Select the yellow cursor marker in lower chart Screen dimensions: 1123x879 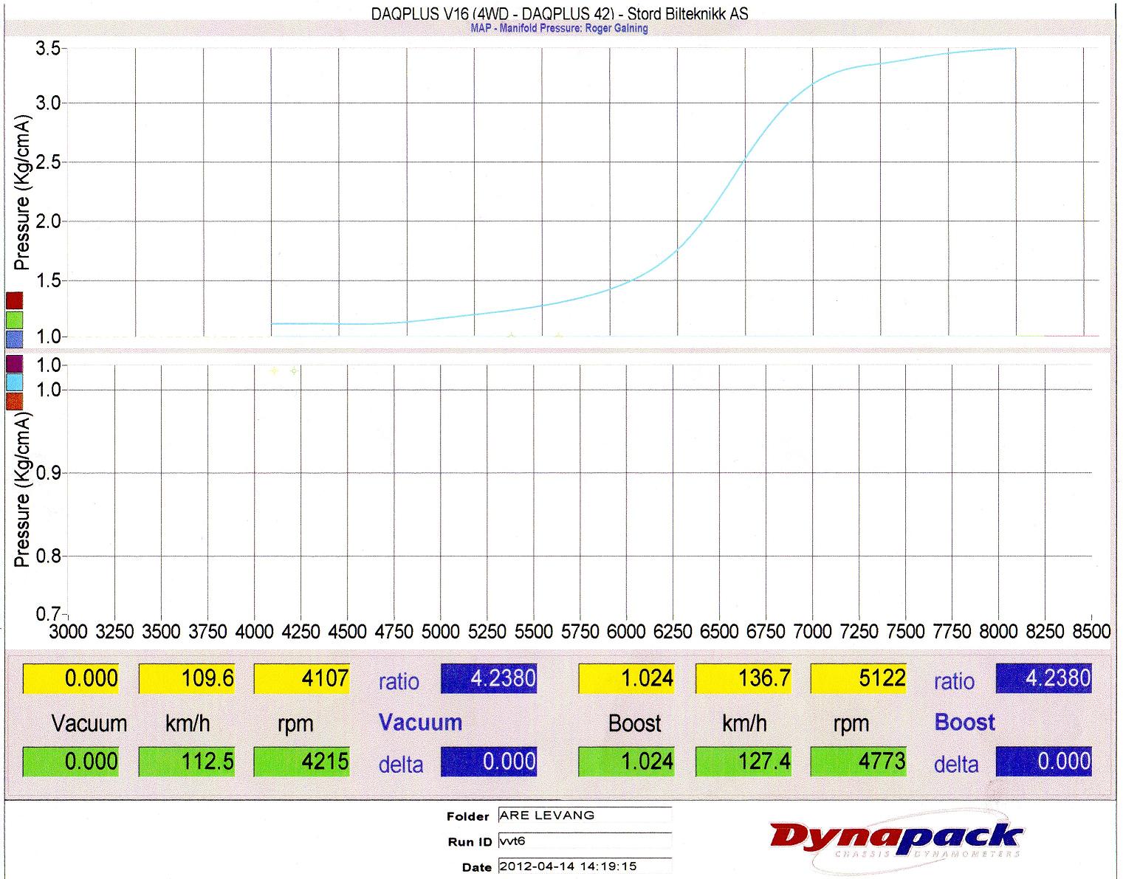(x=275, y=370)
